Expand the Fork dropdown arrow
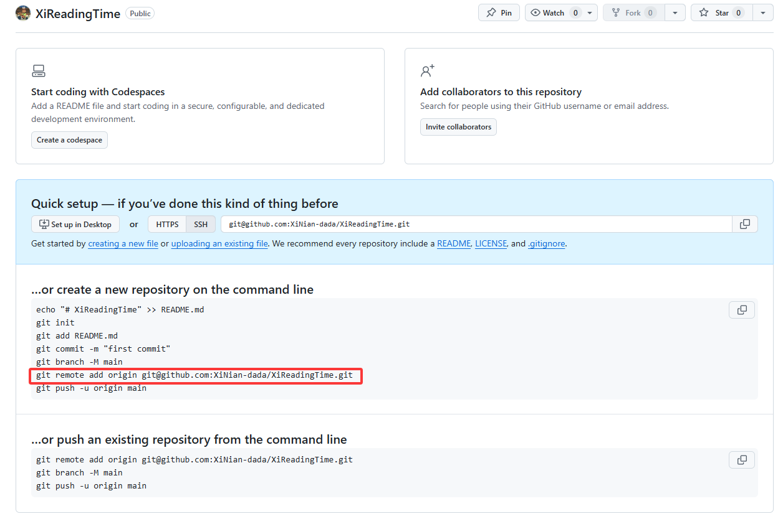Screen dimensions: 783x519 point(675,12)
